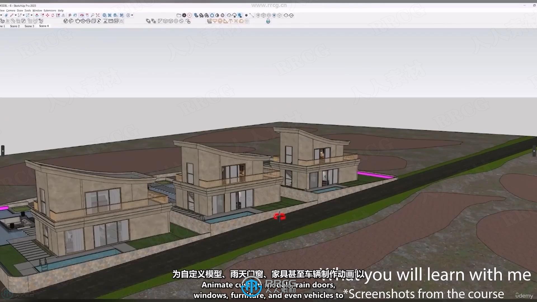Click the camera capture icon in orange toolbar

[209, 21]
